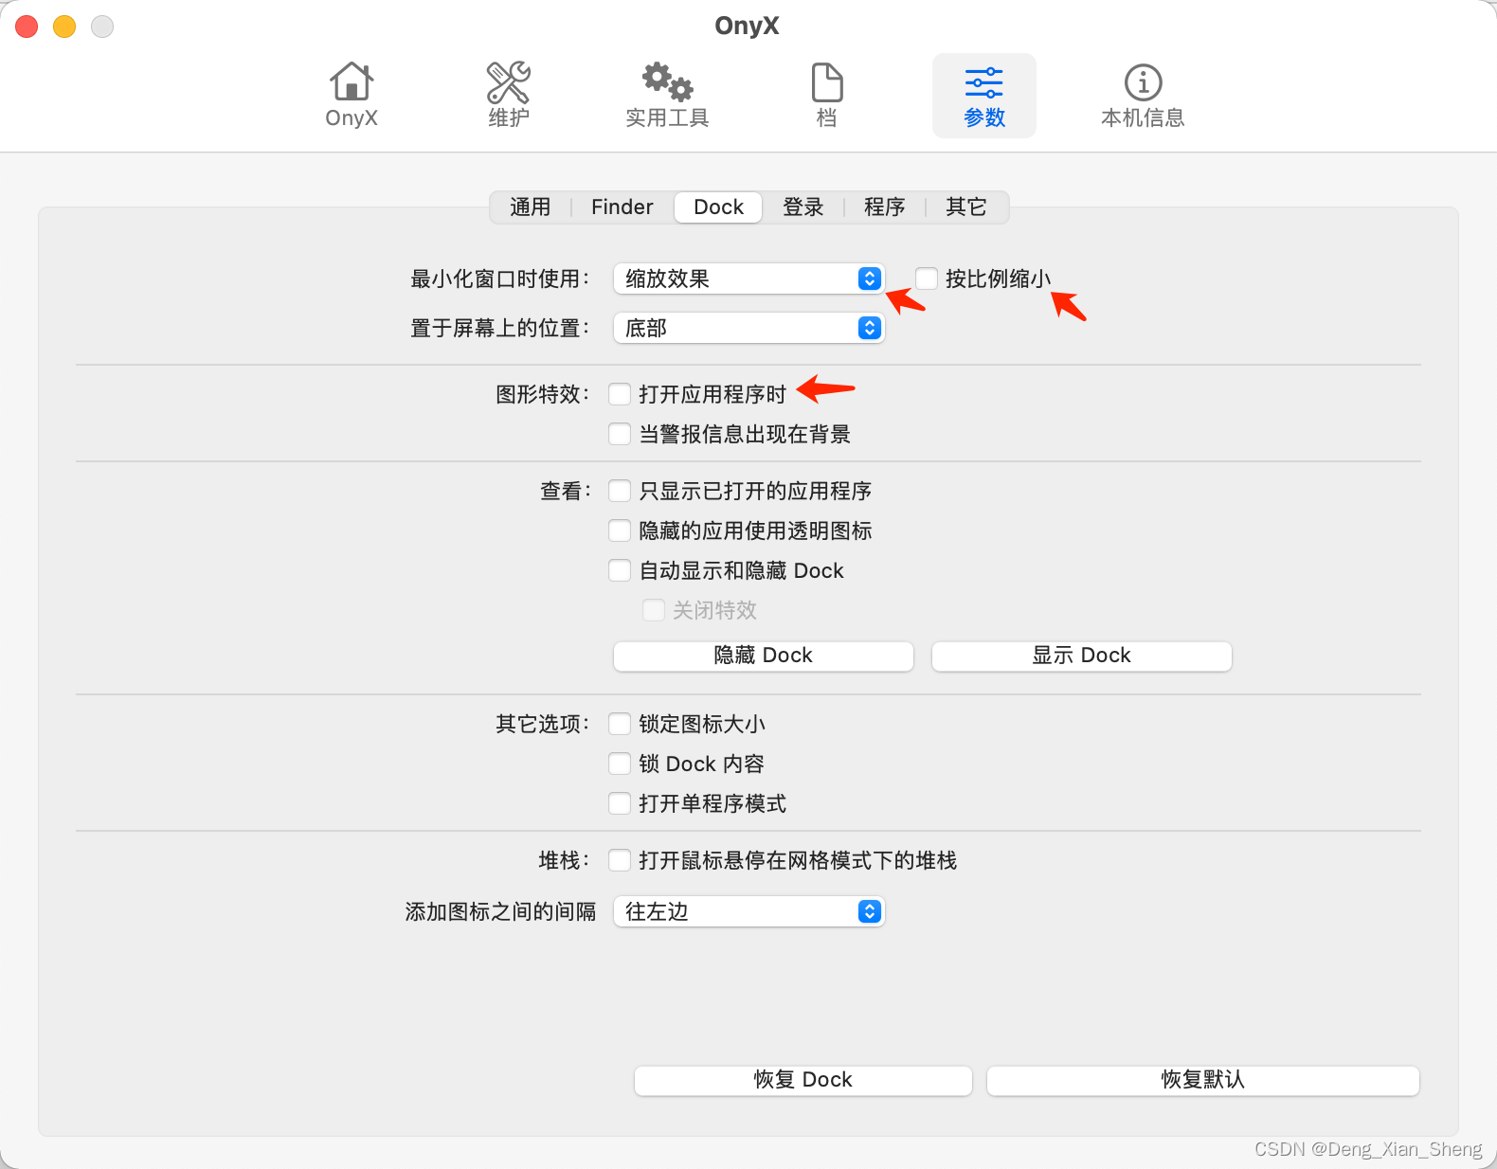Click the 隐藏 Dock button

tap(764, 656)
